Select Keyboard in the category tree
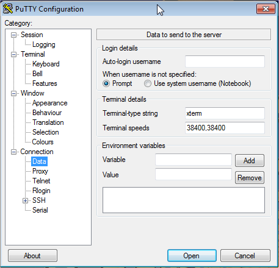This screenshot has height=268, width=279. pos(46,64)
